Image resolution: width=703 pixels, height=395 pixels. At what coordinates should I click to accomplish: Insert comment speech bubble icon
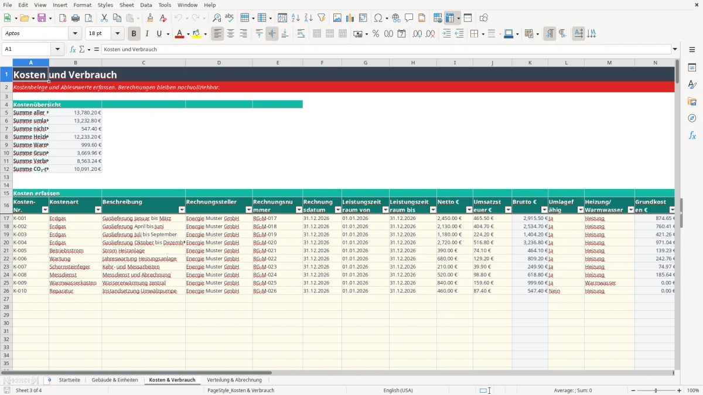[409, 18]
